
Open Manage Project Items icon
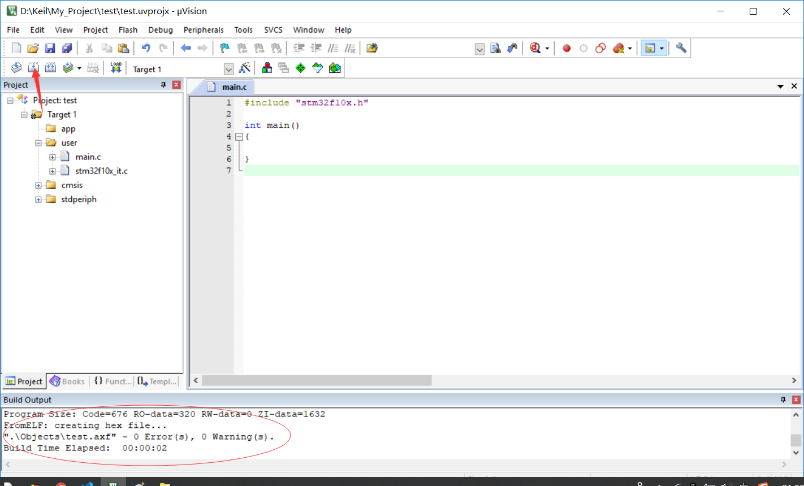267,68
